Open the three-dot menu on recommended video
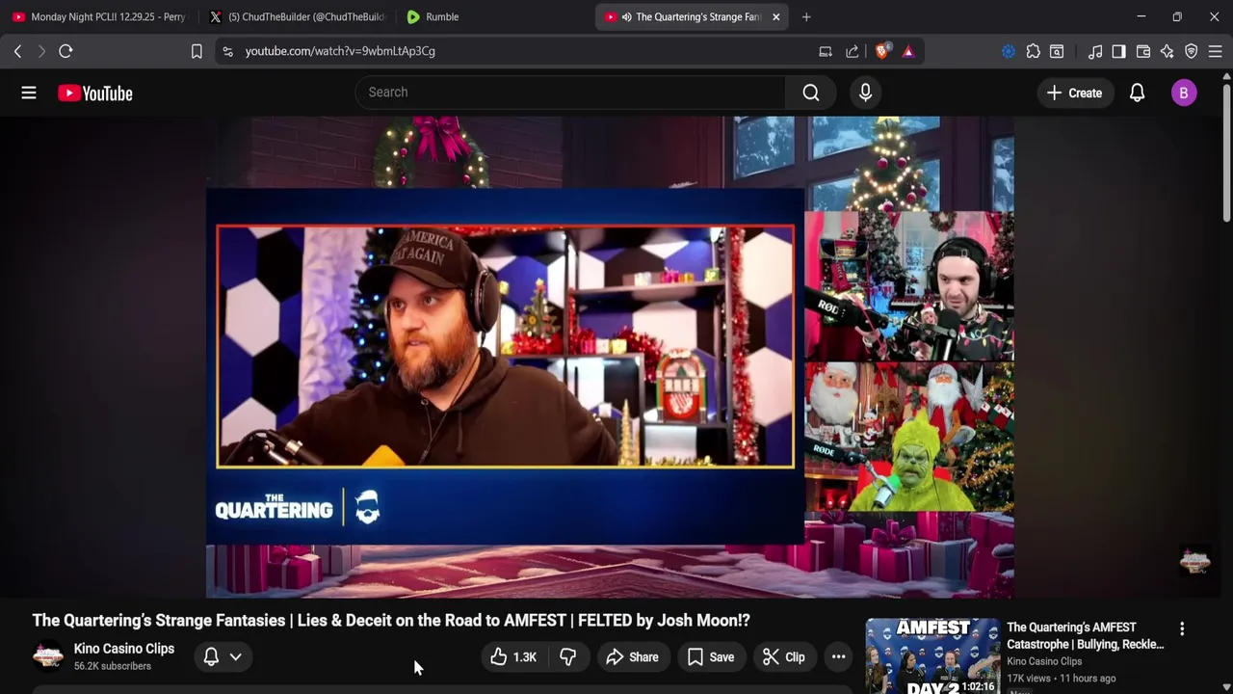This screenshot has width=1233, height=694. coord(1182,628)
